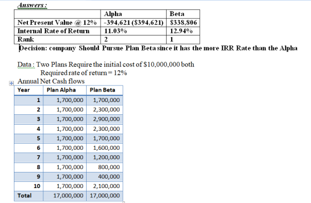Image resolution: width=311 pixels, height=203 pixels.
Task: Click the Year 10 cell
Action: pyautogui.click(x=28, y=186)
